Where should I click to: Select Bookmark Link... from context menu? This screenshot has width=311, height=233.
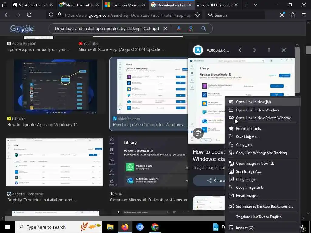coord(263,129)
